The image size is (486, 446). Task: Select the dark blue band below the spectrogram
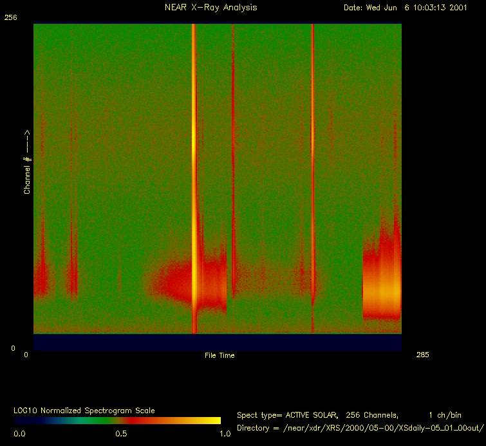217,342
